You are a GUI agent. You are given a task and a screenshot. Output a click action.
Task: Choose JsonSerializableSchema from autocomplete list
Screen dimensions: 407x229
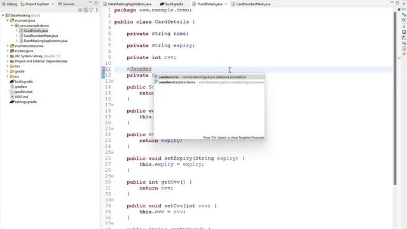coord(209,82)
